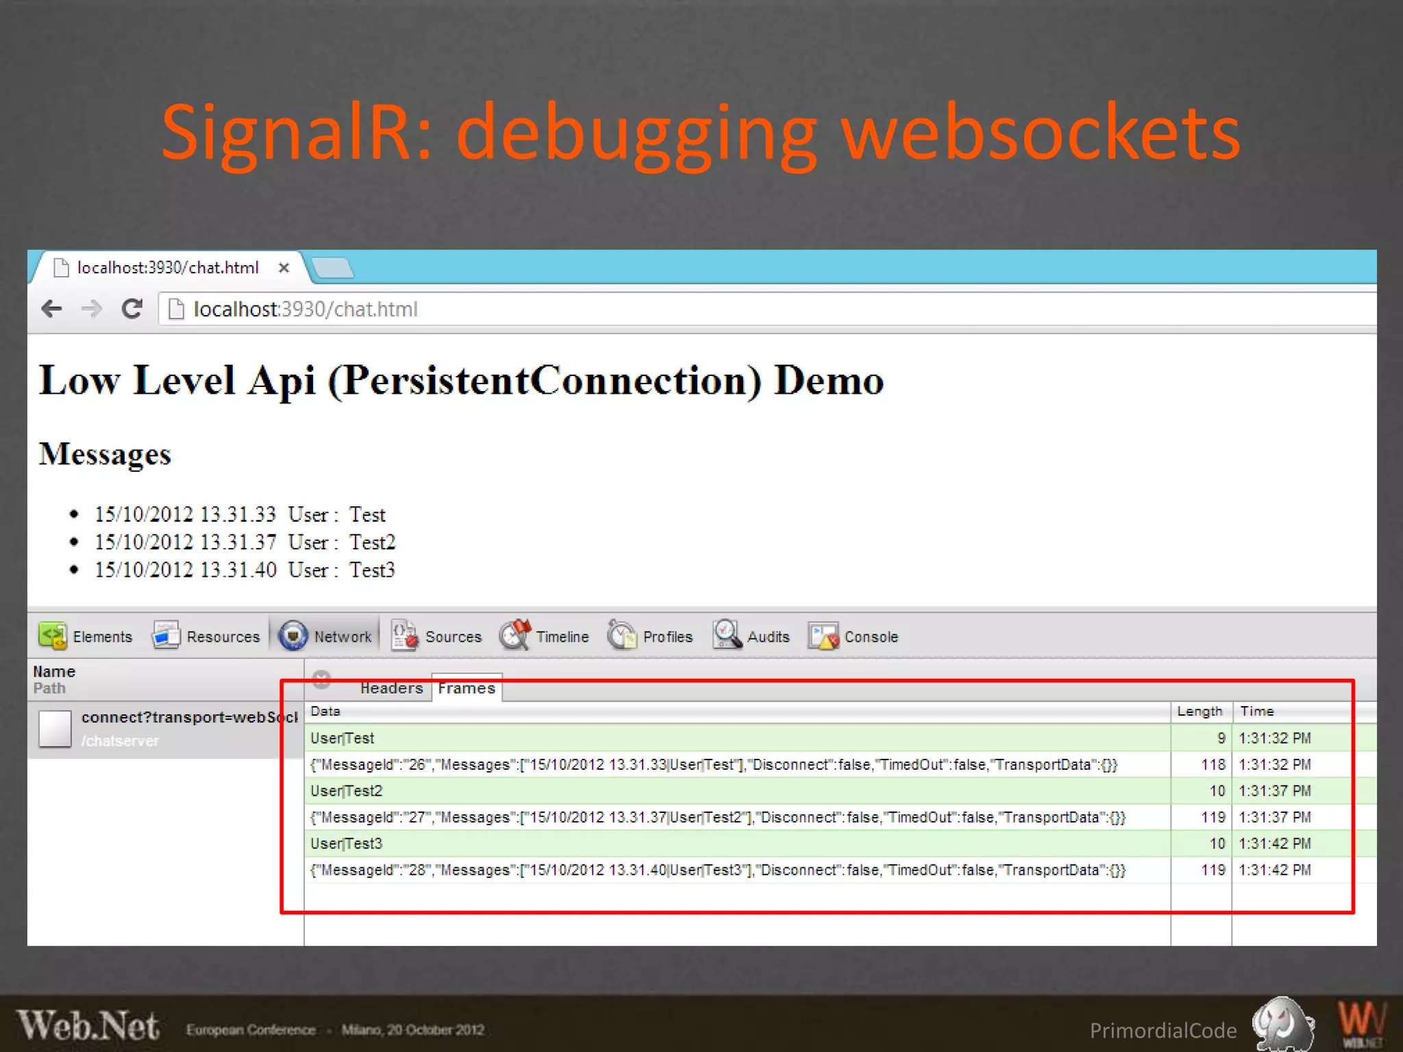Close the request details pane
The height and width of the screenshot is (1052, 1403).
tap(321, 679)
